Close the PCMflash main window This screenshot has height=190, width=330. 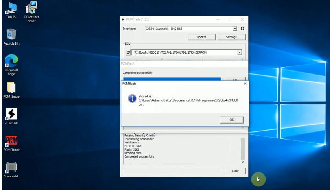click(242, 19)
